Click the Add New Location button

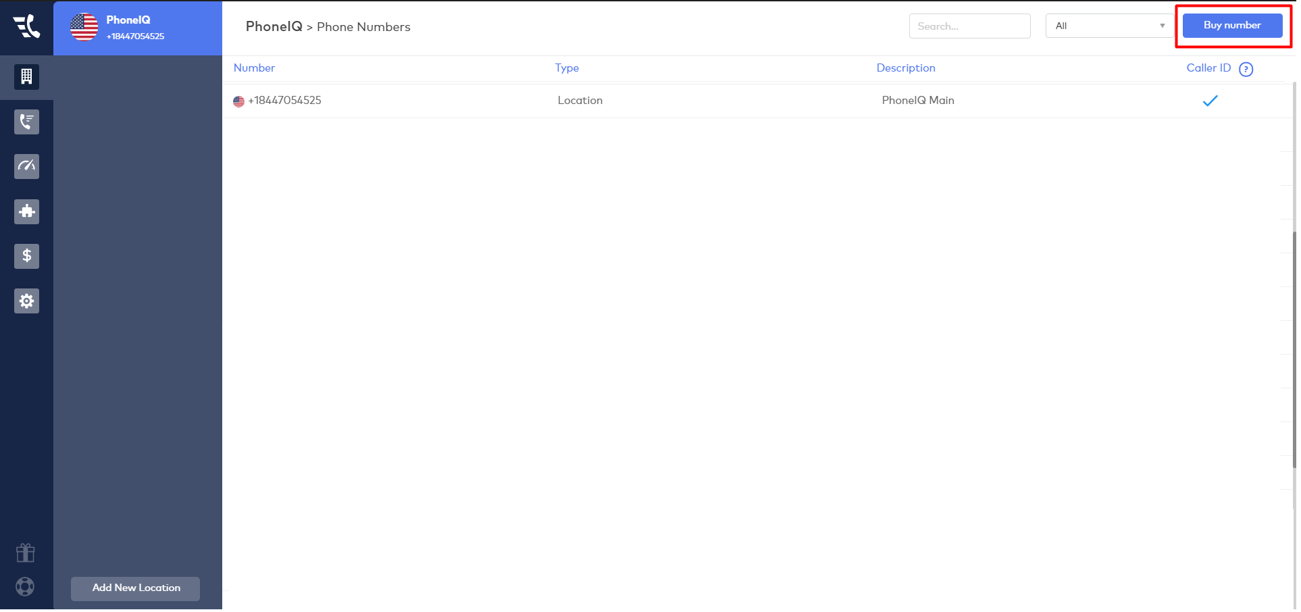pos(135,588)
